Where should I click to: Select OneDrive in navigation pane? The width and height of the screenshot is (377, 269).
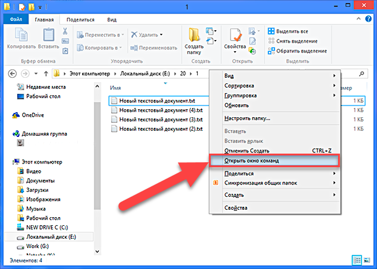pos(28,115)
